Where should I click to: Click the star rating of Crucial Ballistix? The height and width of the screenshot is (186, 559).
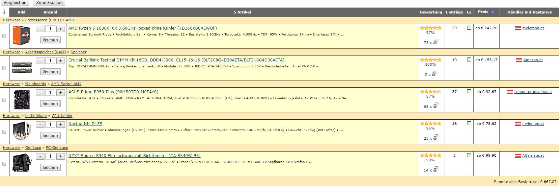point(431,60)
